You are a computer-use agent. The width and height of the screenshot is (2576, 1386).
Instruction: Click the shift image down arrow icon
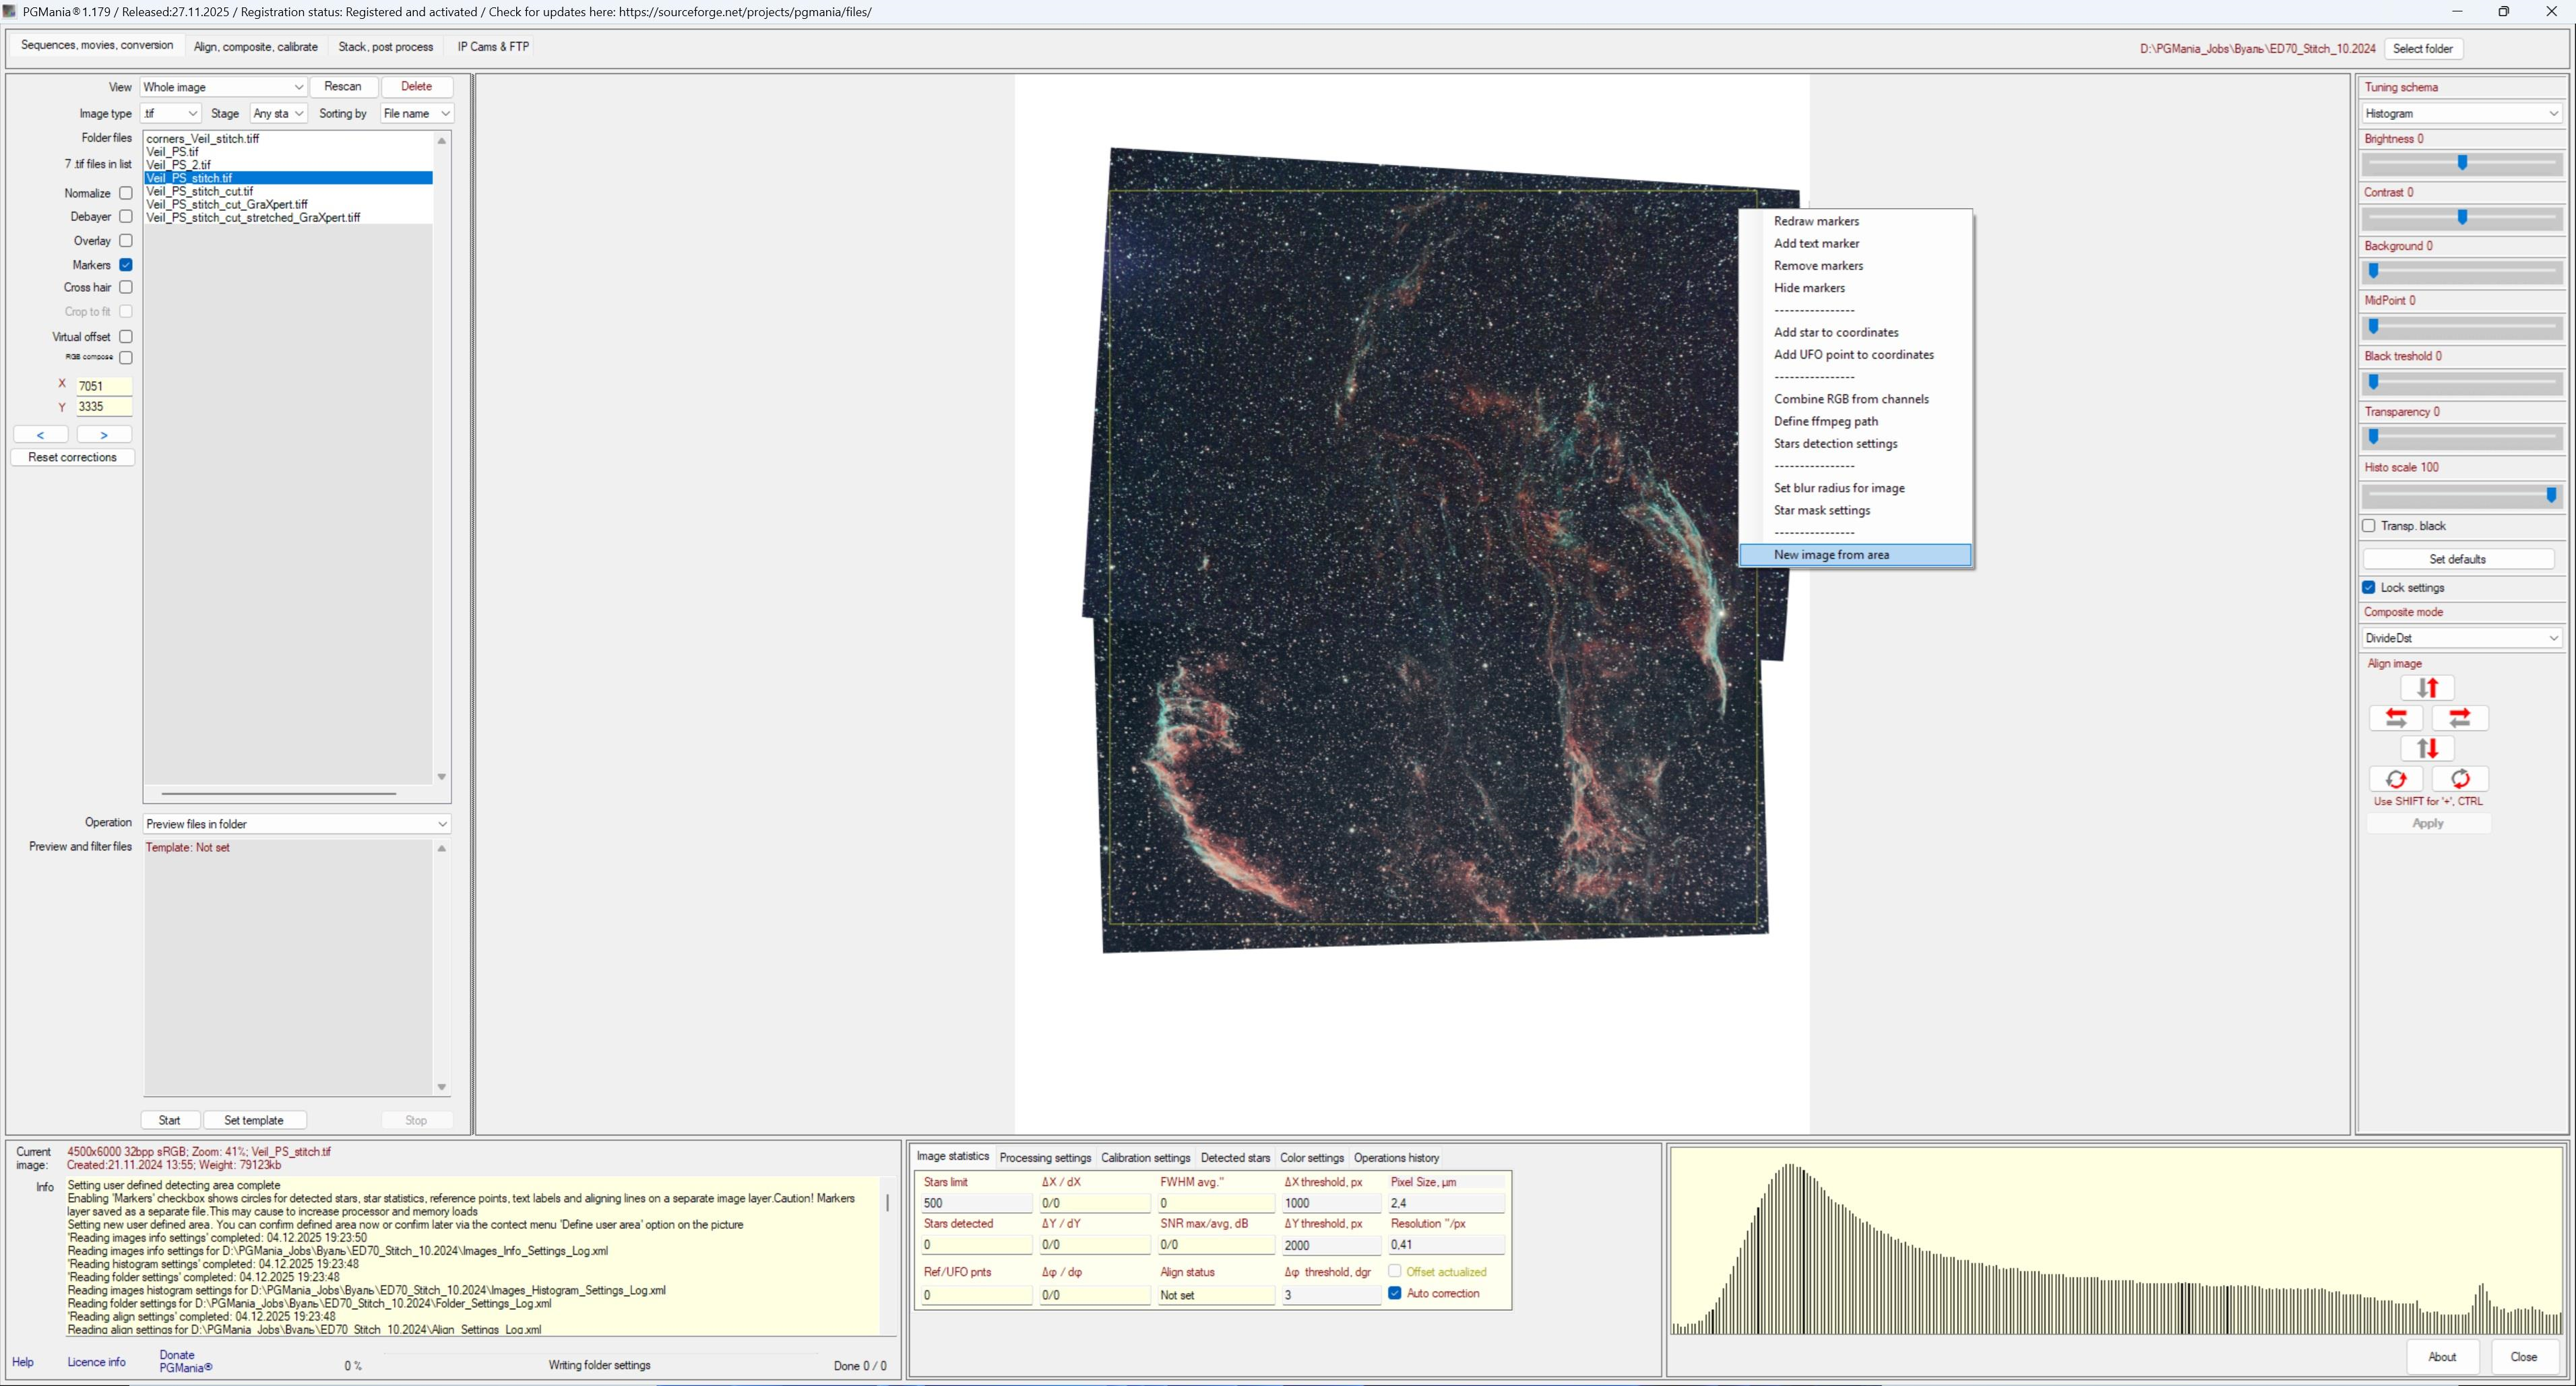[2427, 748]
